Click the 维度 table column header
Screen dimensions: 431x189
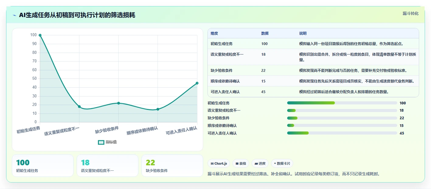[x=214, y=33]
